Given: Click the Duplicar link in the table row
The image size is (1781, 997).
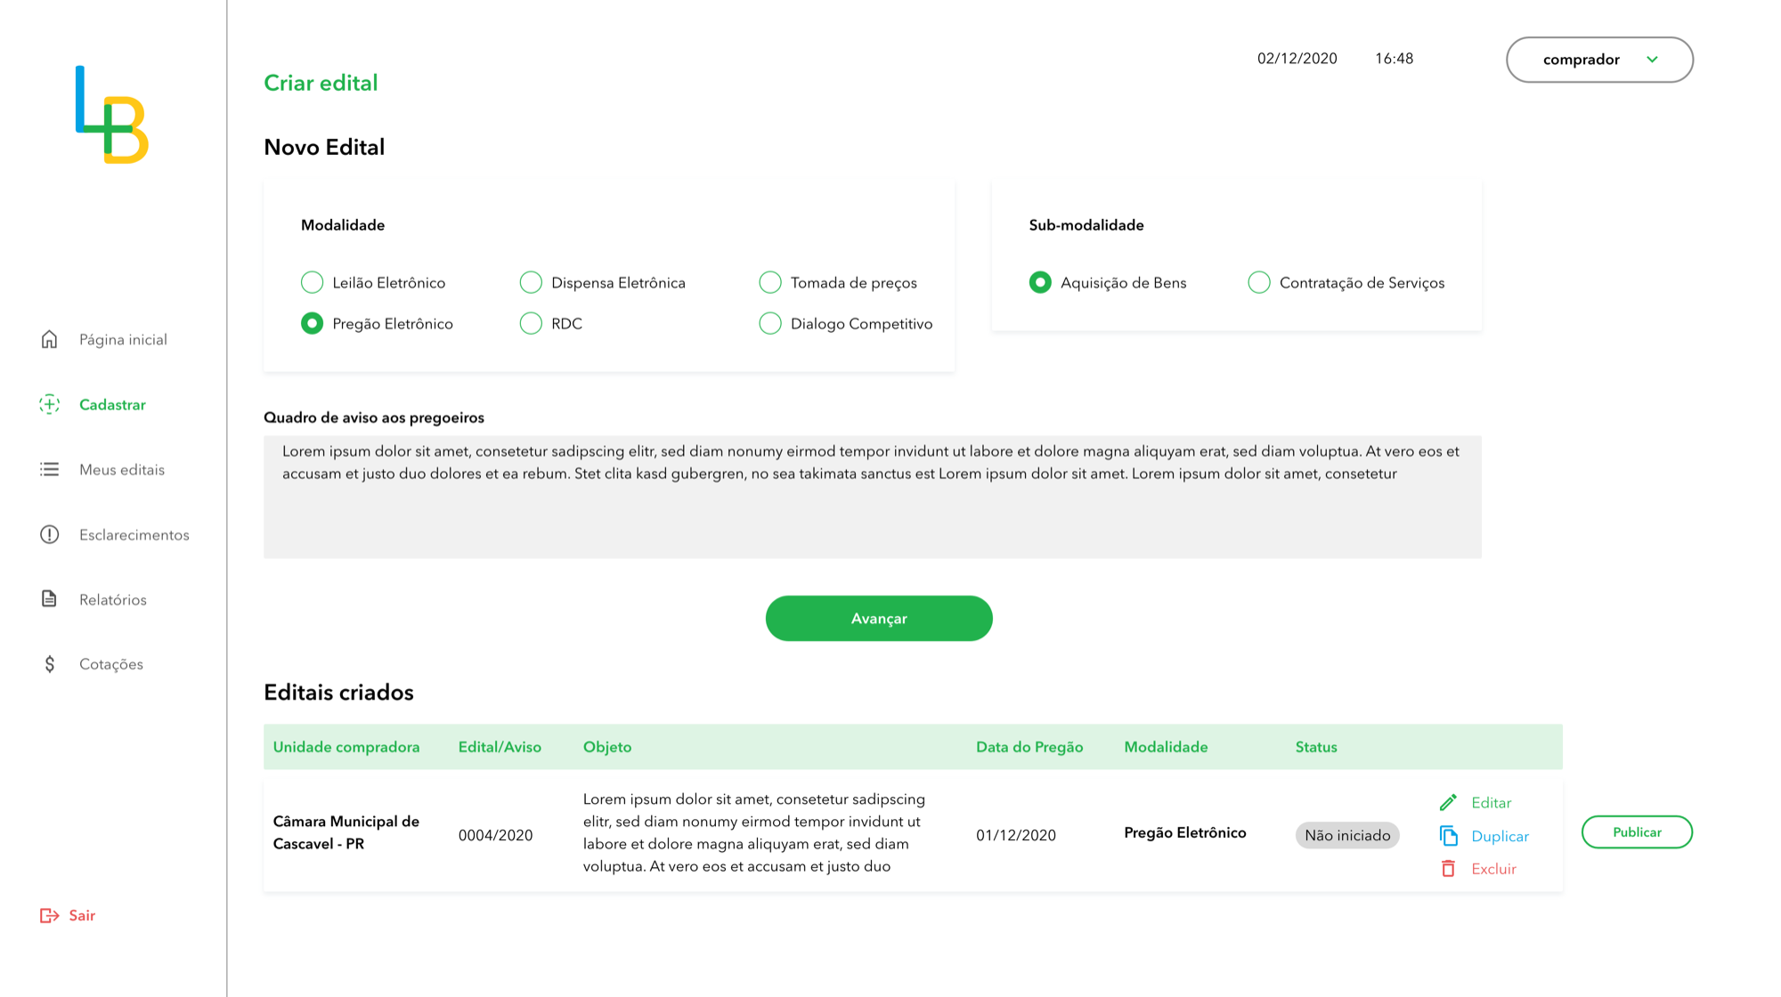Looking at the screenshot, I should coord(1500,836).
